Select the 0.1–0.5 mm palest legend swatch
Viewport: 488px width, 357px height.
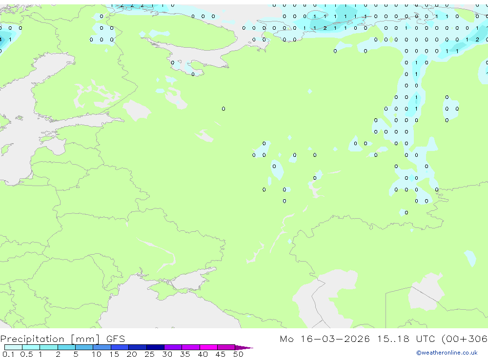click(x=13, y=347)
